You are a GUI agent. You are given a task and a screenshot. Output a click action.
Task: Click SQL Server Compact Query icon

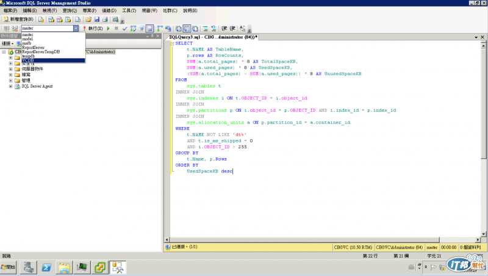pos(77,20)
